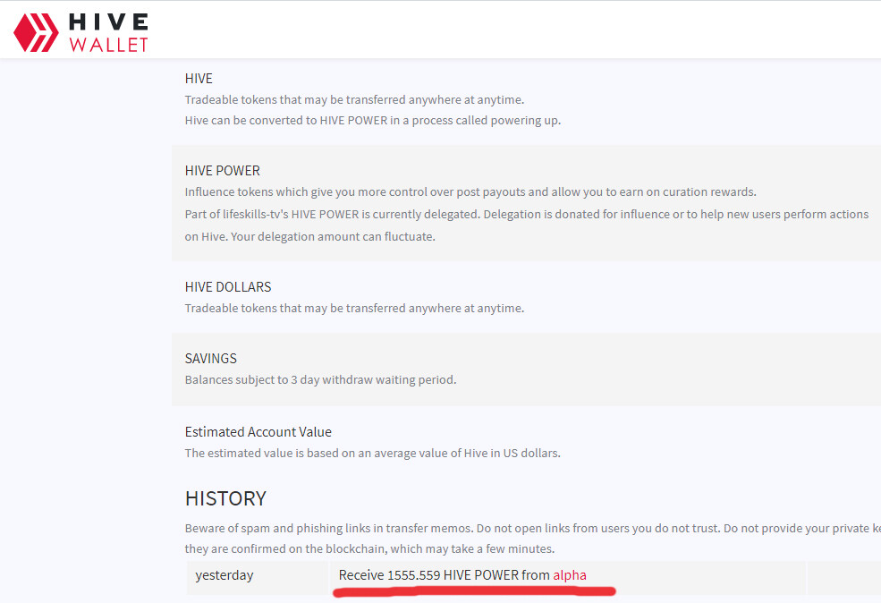This screenshot has width=881, height=603.
Task: Click 'Influence tokens which give you more control' line
Action: coord(470,191)
